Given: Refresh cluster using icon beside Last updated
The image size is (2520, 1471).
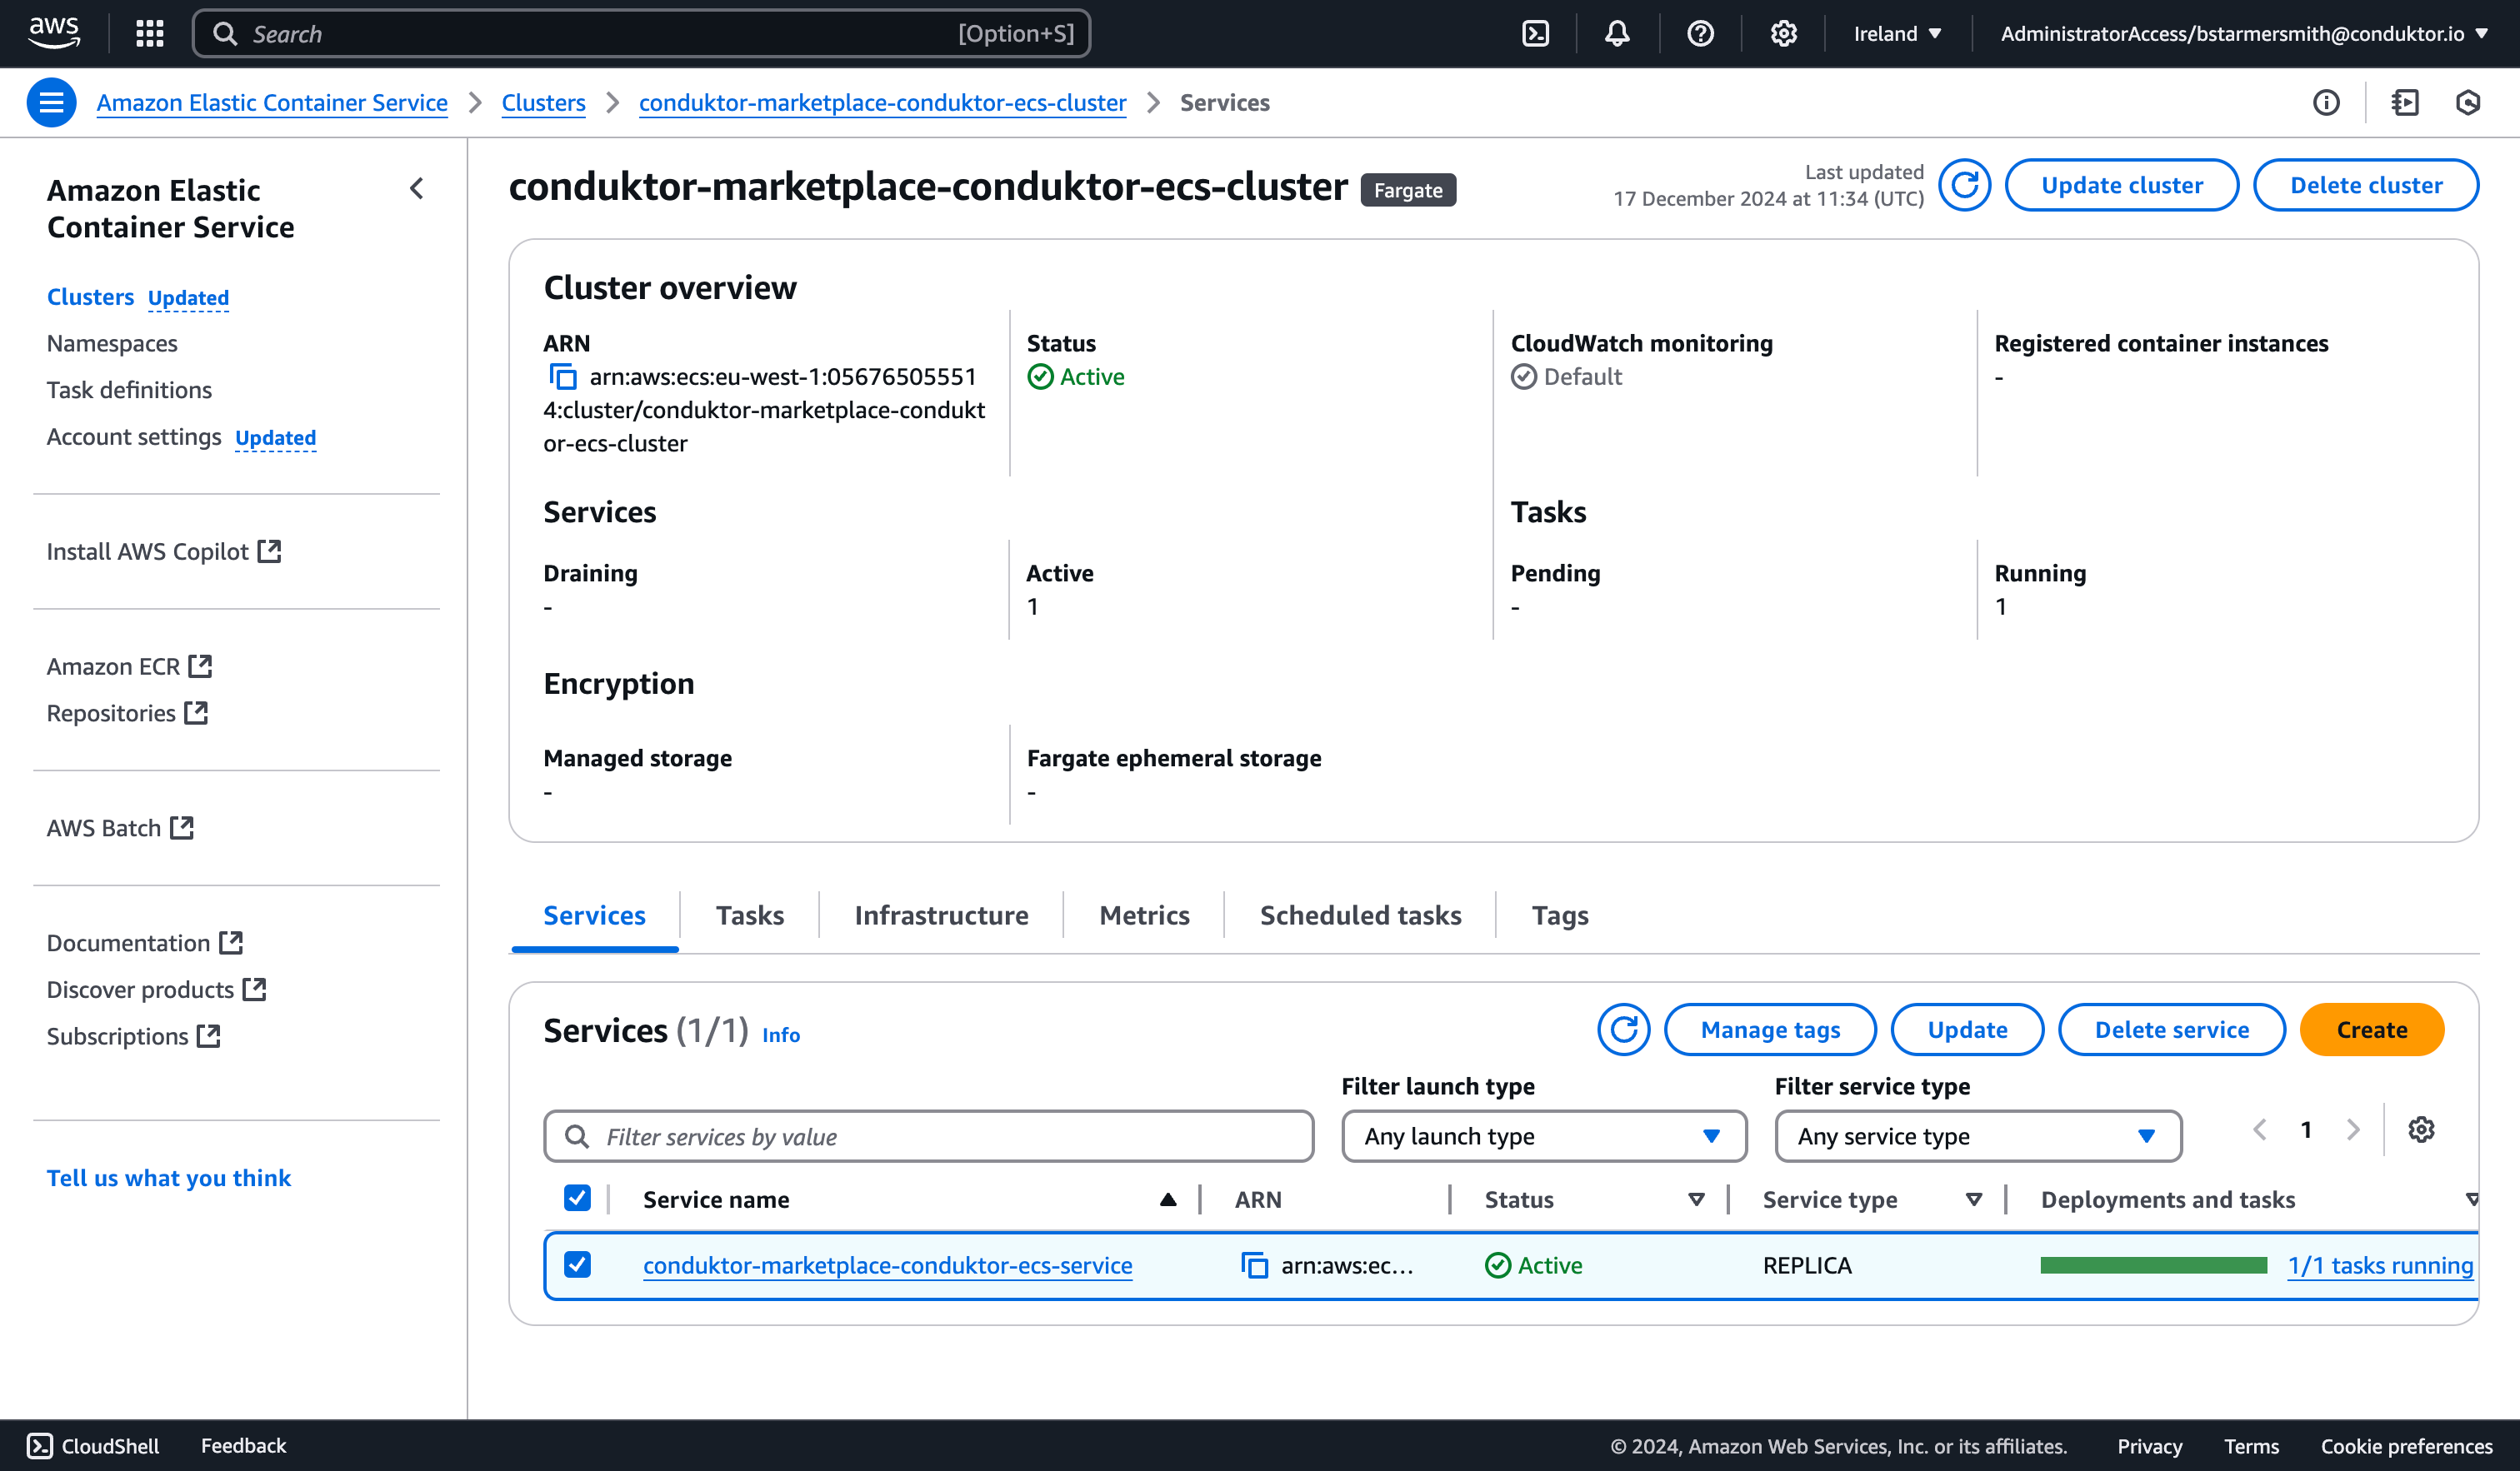Looking at the screenshot, I should (x=1964, y=185).
